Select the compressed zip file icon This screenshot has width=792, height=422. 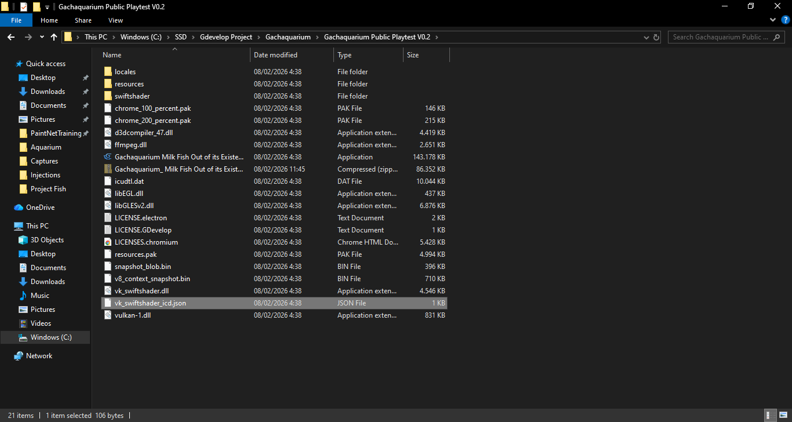(x=107, y=169)
